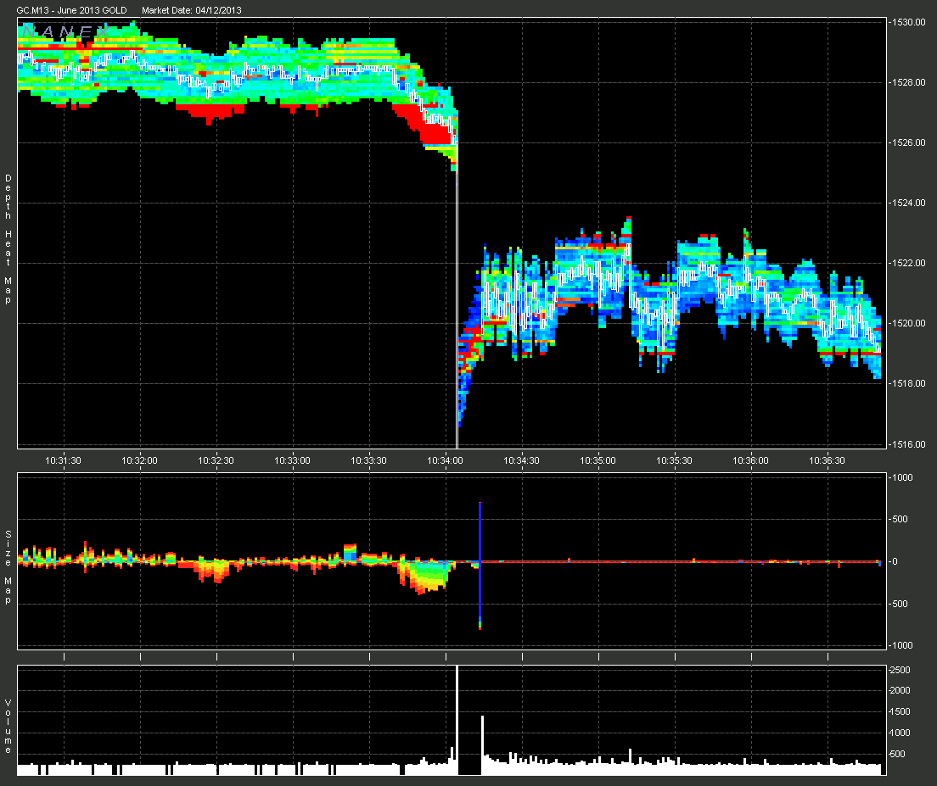
Task: Click the 1516.00 price axis label
Action: click(x=908, y=444)
